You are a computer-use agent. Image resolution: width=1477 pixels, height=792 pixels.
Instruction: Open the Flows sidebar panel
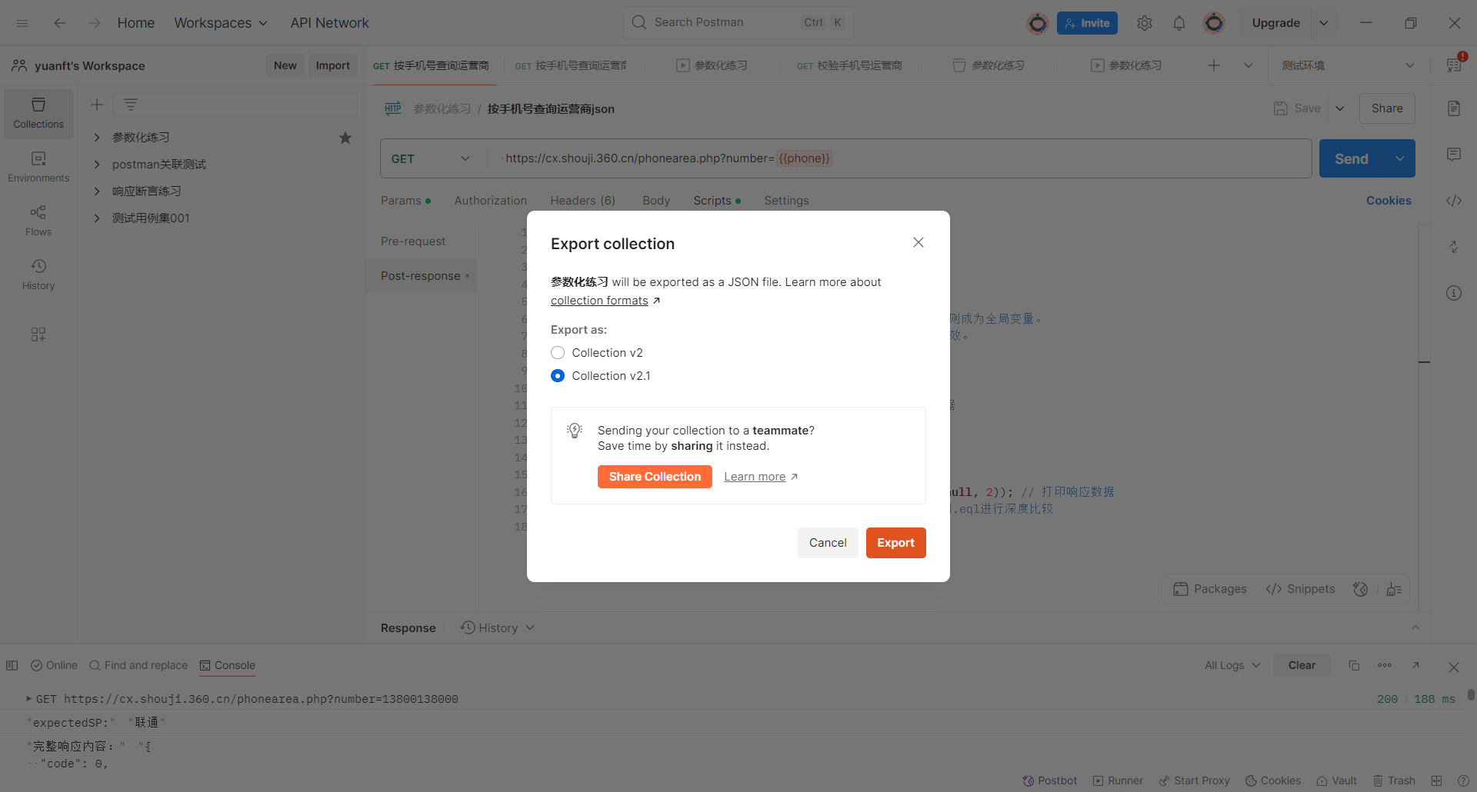tap(38, 221)
